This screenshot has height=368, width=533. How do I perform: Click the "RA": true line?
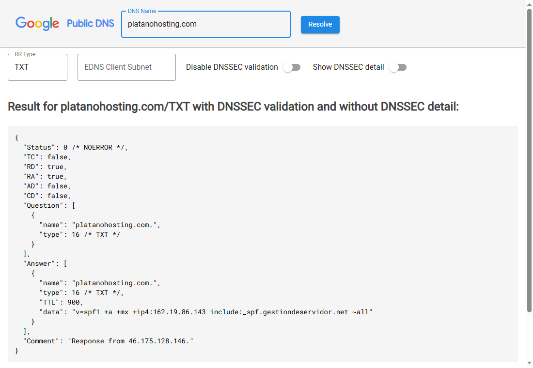coord(45,176)
